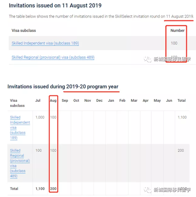The width and height of the screenshot is (196, 197).
Task: Select the Number column header
Action: pos(177,30)
